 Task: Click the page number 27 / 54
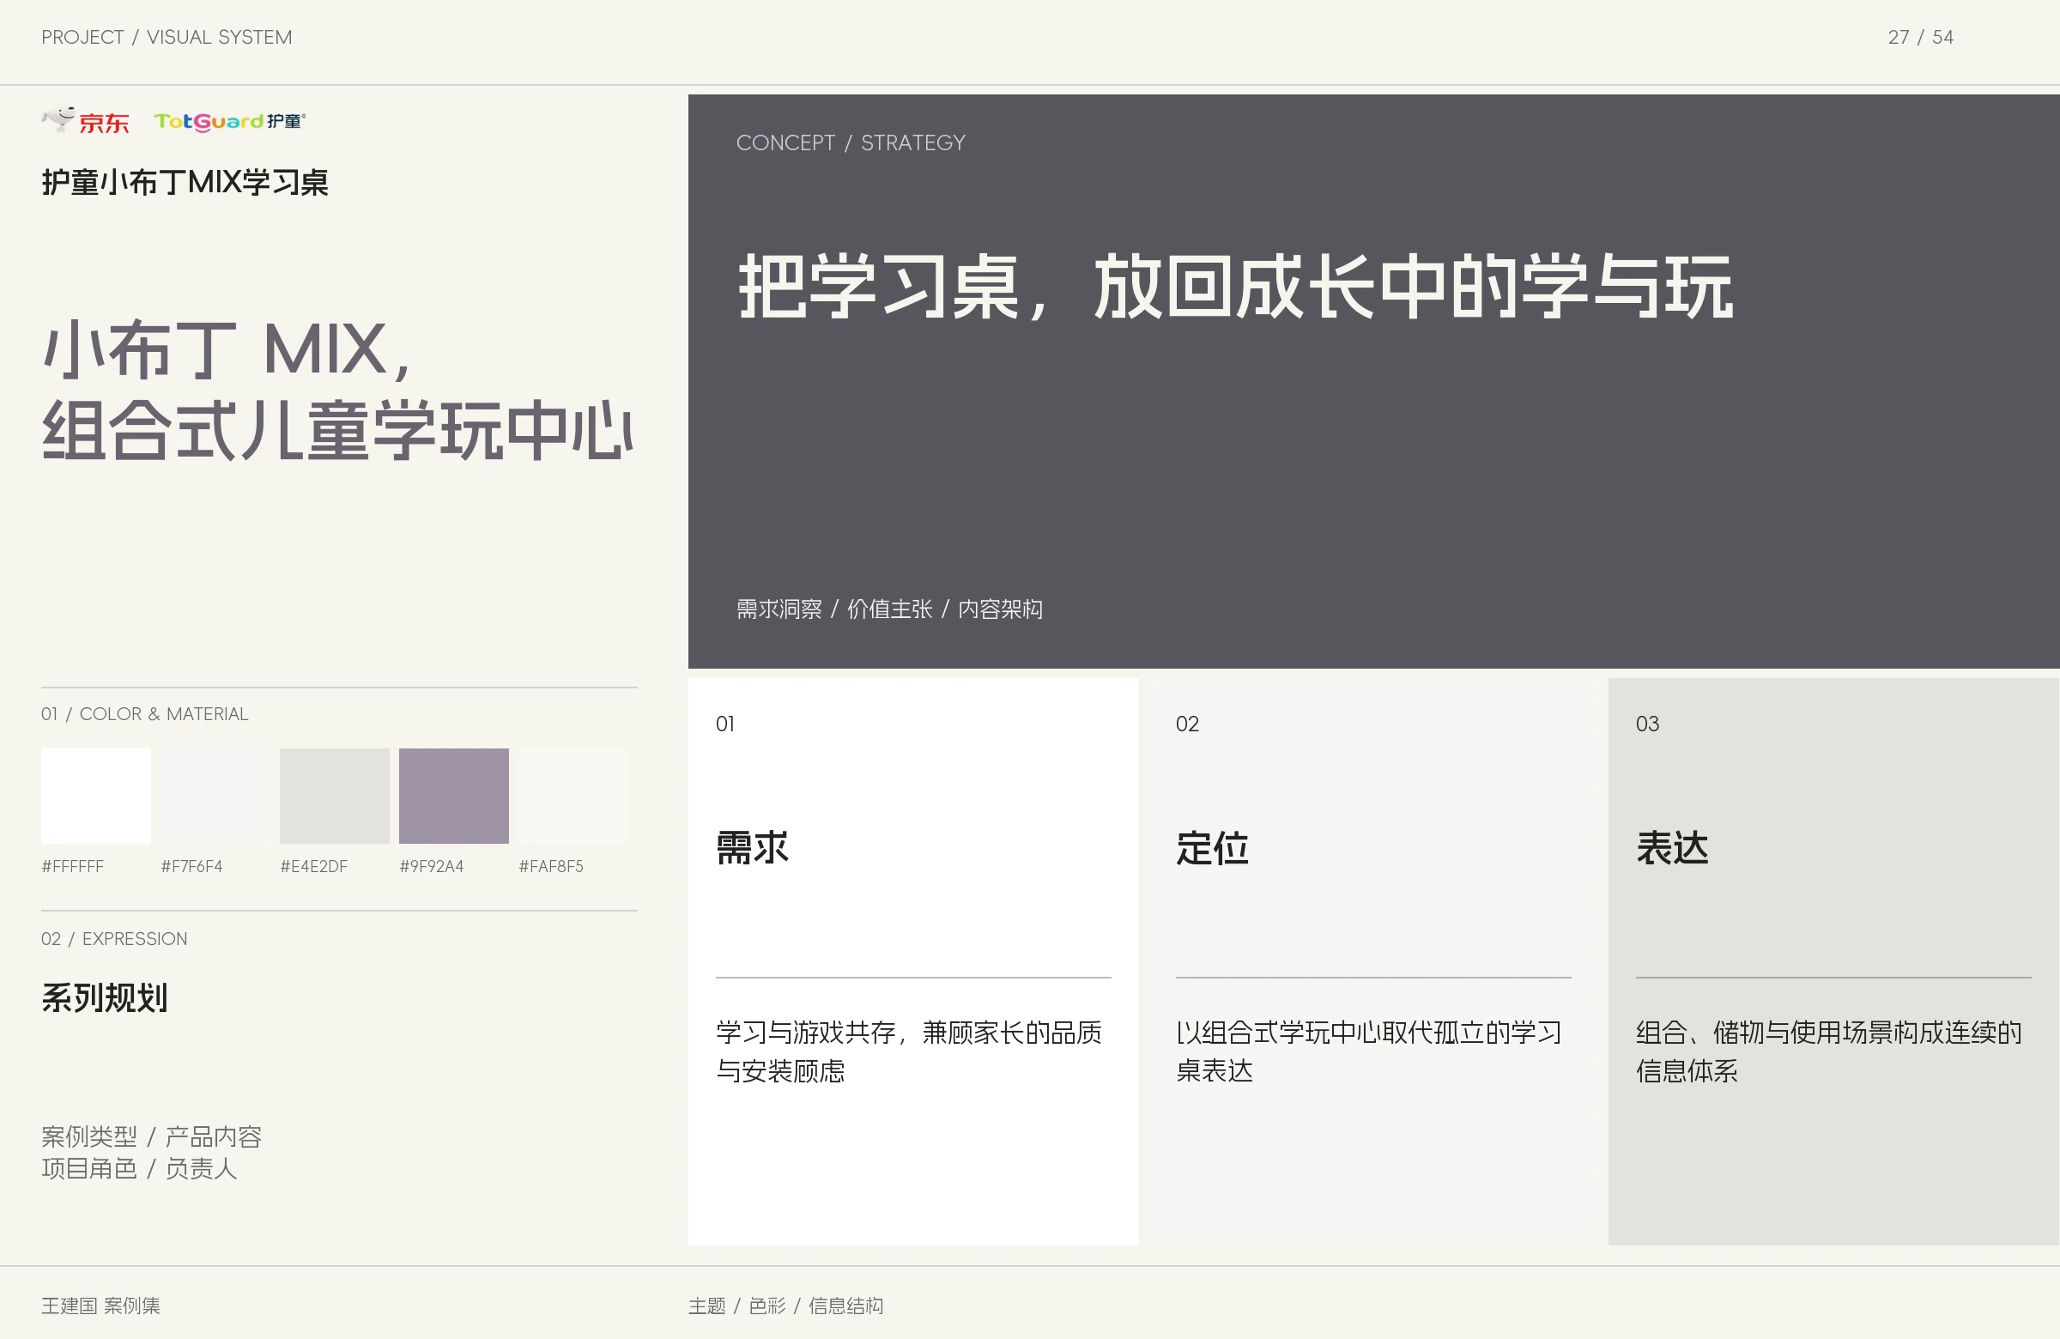click(1920, 37)
